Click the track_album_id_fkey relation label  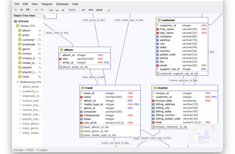[x=94, y=77]
